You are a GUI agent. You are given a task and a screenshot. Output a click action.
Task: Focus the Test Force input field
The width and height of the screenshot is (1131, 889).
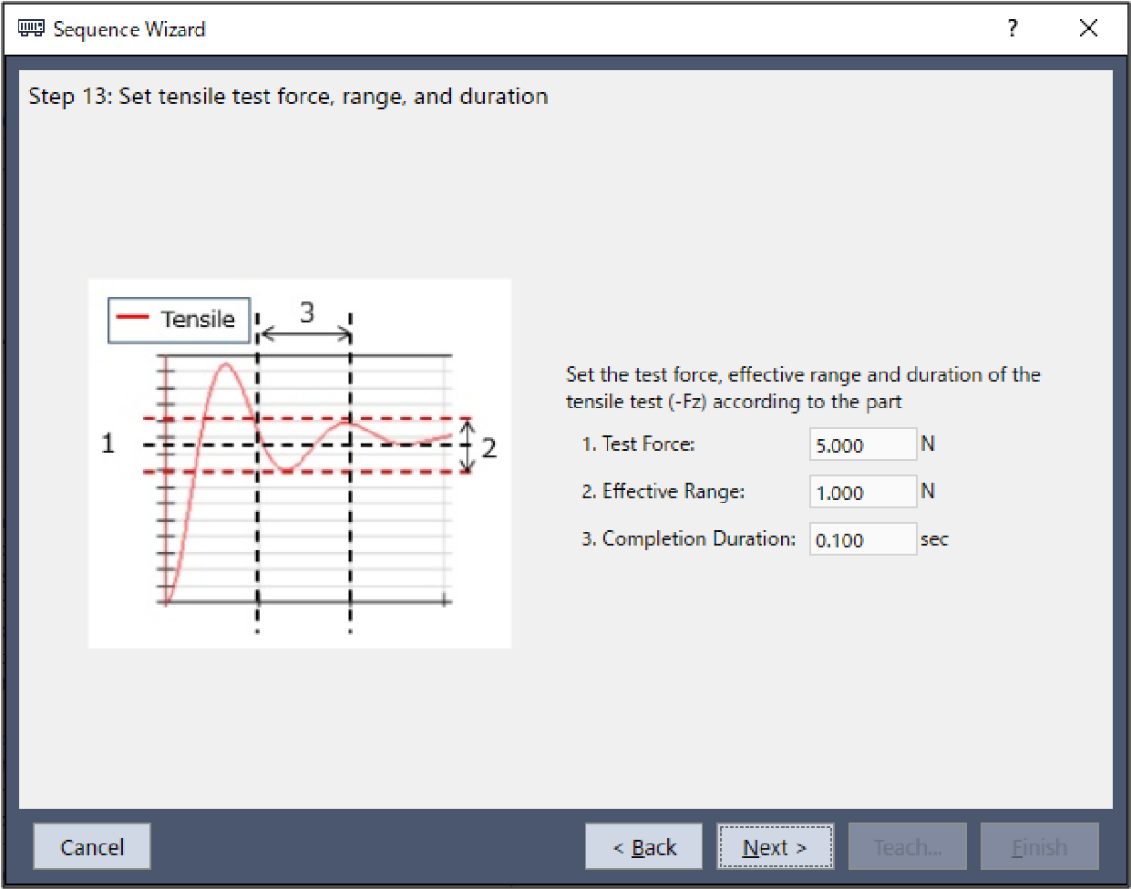coord(862,445)
